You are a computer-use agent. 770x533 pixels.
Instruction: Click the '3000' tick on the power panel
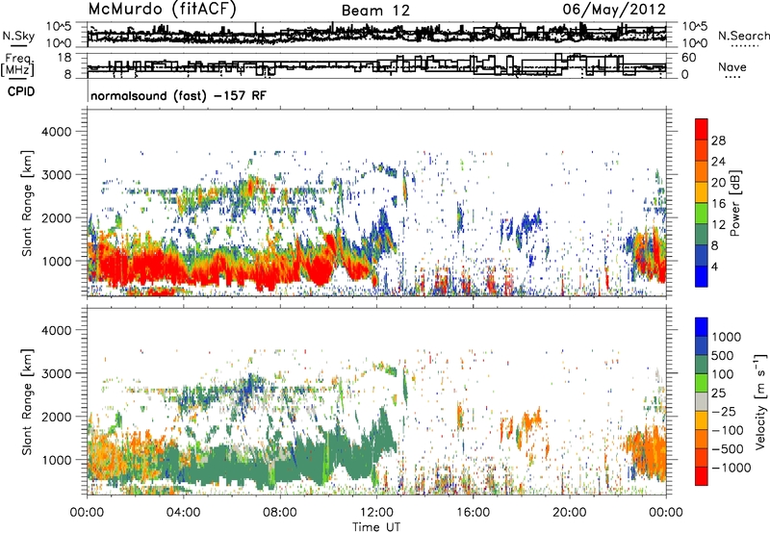pos(56,175)
